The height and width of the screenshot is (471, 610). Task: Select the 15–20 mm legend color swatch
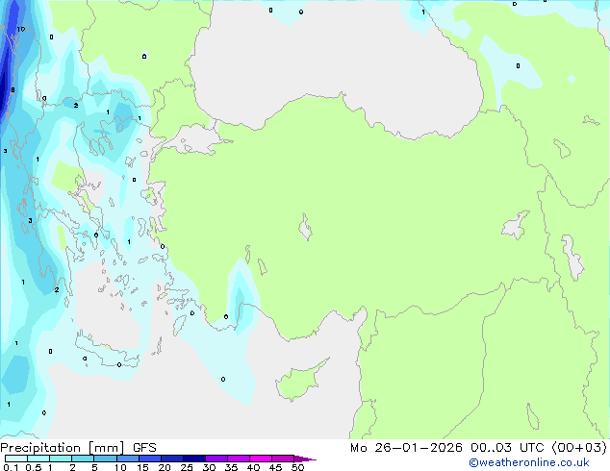[149, 459]
